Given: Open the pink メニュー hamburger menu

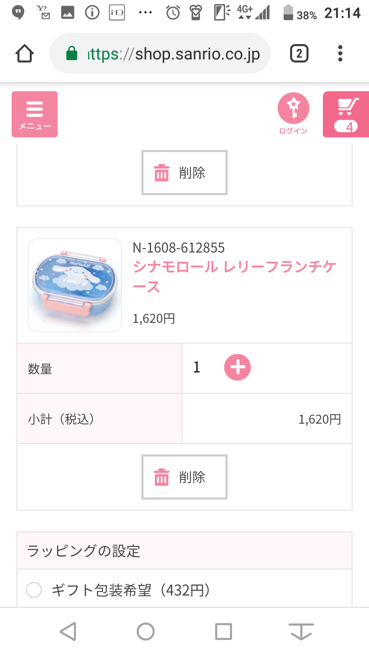Looking at the screenshot, I should click(35, 114).
